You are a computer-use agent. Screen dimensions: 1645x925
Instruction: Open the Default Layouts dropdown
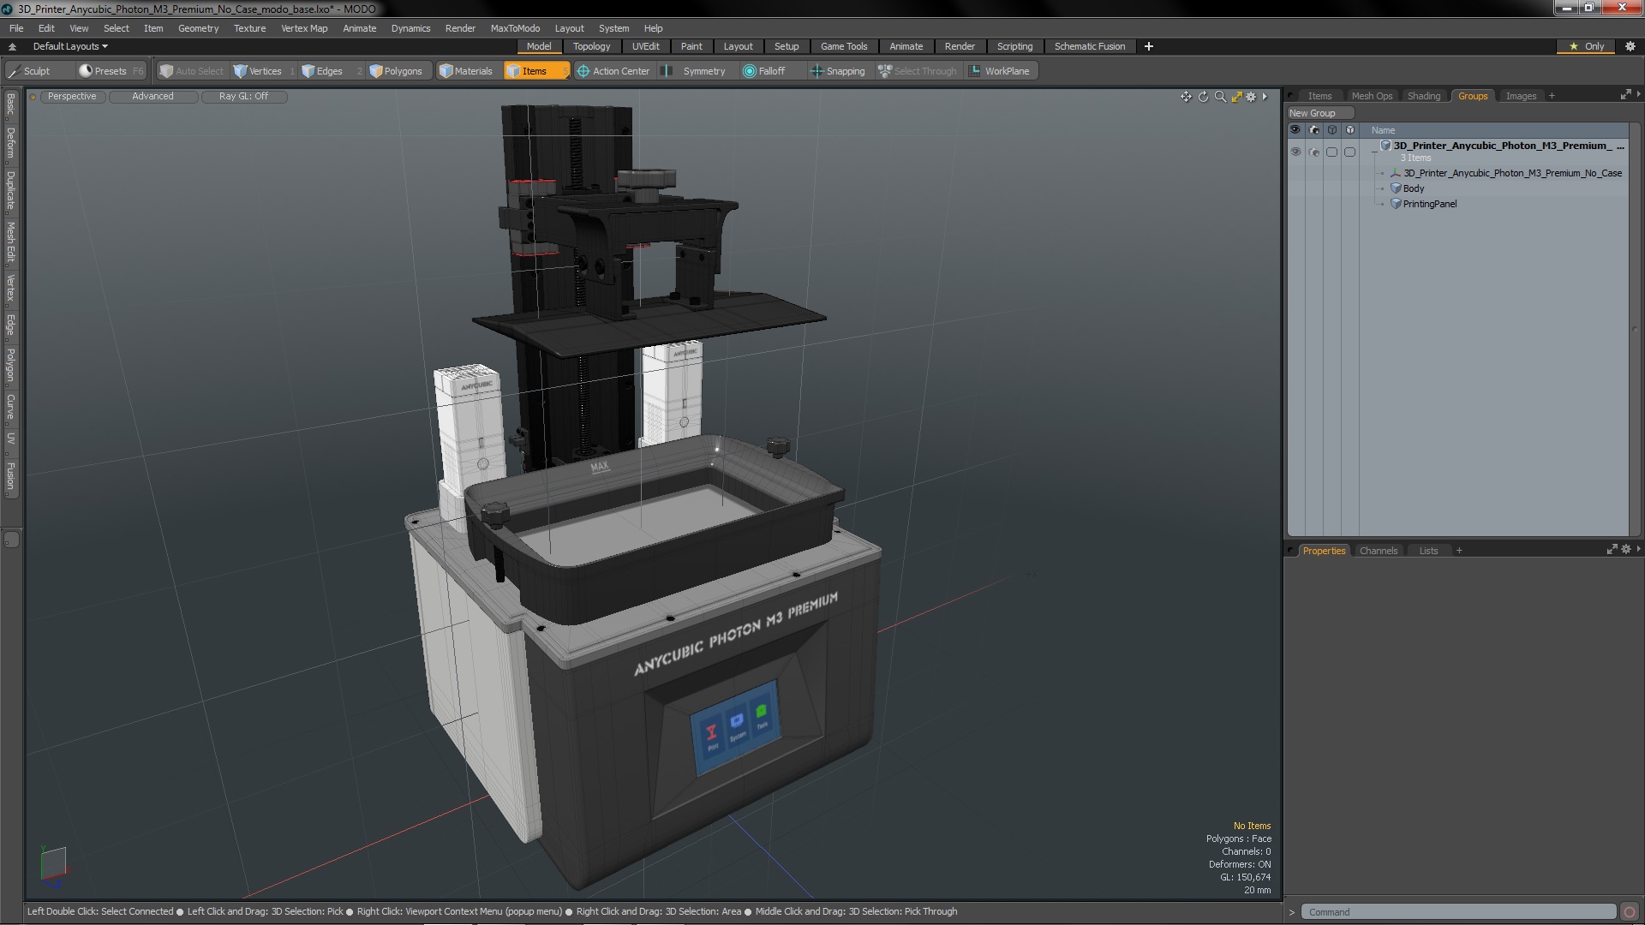[x=70, y=46]
